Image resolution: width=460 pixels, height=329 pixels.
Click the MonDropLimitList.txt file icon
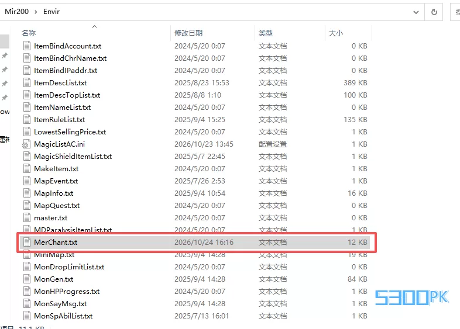[27, 267]
